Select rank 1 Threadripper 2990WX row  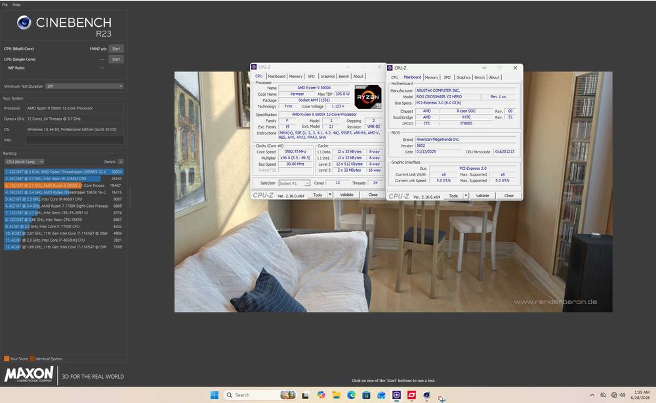tap(64, 172)
